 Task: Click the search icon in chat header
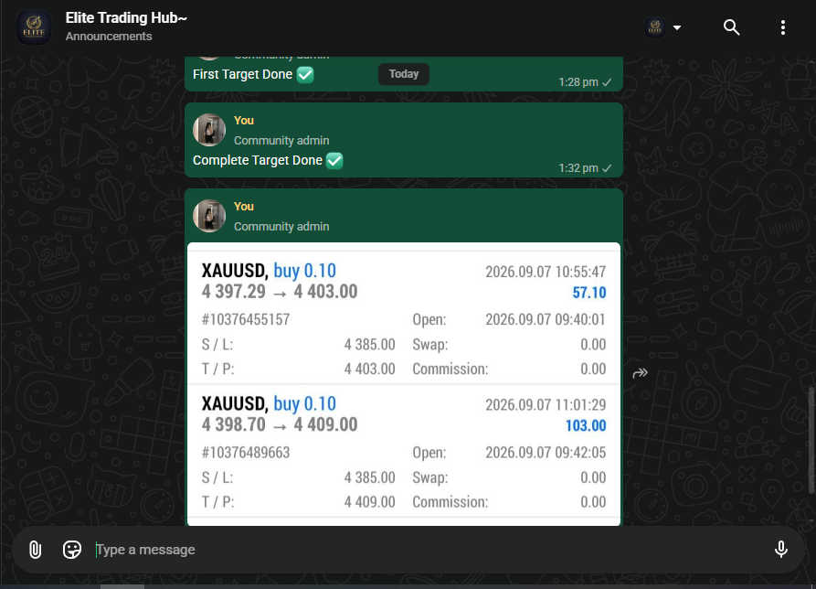pyautogui.click(x=731, y=27)
